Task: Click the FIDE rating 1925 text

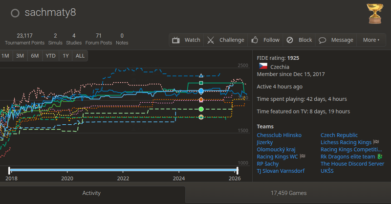Action: (x=278, y=58)
